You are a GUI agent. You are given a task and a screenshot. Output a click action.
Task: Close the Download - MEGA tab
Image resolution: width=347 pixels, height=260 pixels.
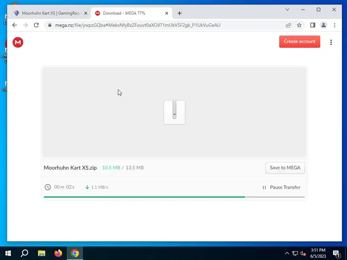[167, 13]
